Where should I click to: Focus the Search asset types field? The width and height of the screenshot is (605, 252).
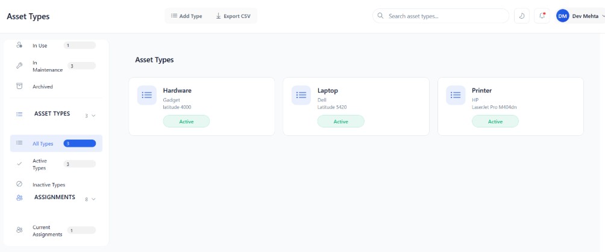tap(440, 16)
